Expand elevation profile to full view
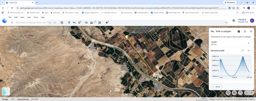The width and height of the screenshot is (256, 101). [x=242, y=51]
